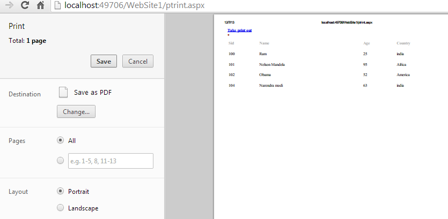
Task: Click the cell Narendra modi
Action: coord(271,85)
